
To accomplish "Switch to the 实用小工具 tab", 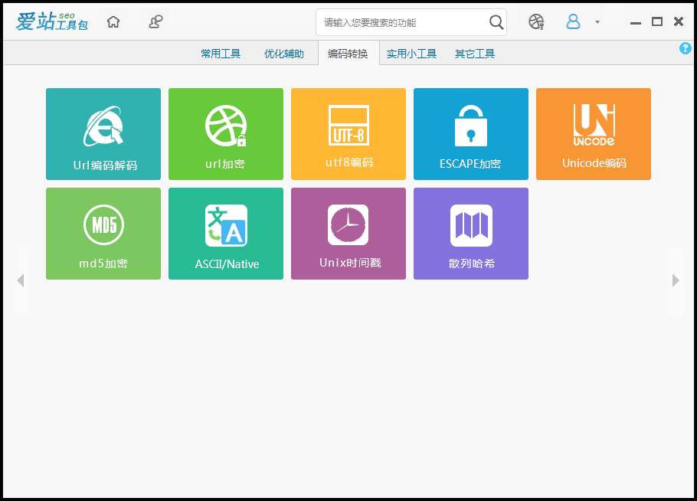I will pyautogui.click(x=411, y=54).
